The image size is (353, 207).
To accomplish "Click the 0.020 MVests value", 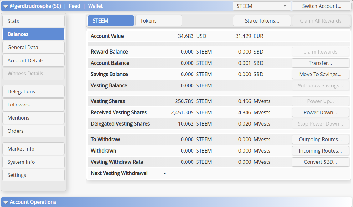I will pyautogui.click(x=254, y=124).
